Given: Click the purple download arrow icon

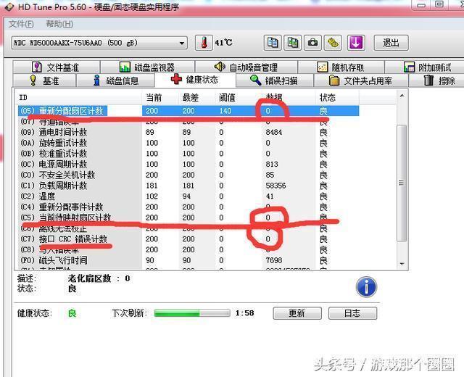Looking at the screenshot, I should 356,43.
